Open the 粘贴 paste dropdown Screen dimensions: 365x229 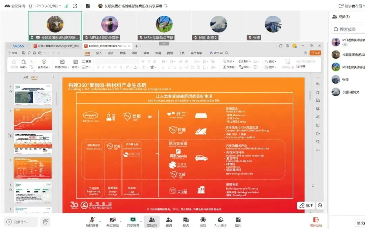click(x=24, y=67)
